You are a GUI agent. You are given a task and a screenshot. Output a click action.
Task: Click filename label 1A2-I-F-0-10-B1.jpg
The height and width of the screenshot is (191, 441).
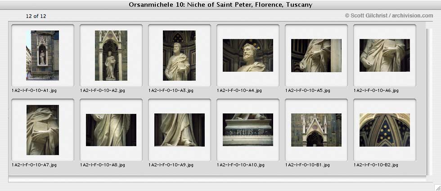coord(307,165)
